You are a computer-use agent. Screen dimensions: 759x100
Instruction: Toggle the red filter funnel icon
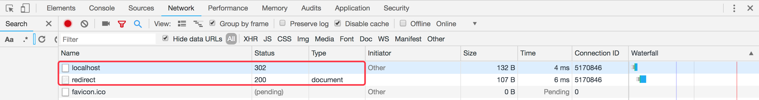coord(122,24)
